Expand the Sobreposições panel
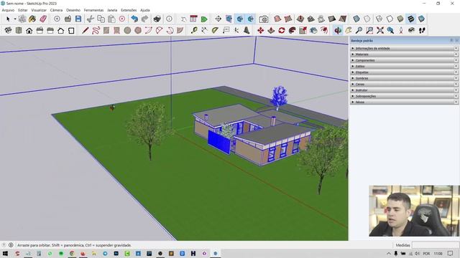This screenshot has width=460, height=258. click(404, 96)
